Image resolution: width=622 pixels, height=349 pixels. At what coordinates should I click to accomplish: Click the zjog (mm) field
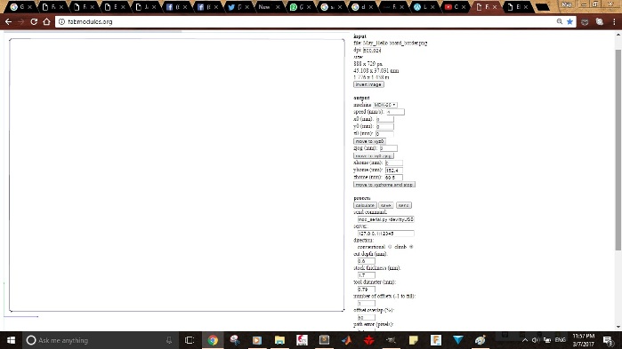point(388,148)
